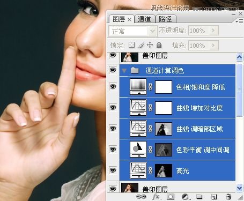Screen dimensions: 244x201
Task: Hide the 曲线 增加对比度 layer
Action: [x=113, y=107]
